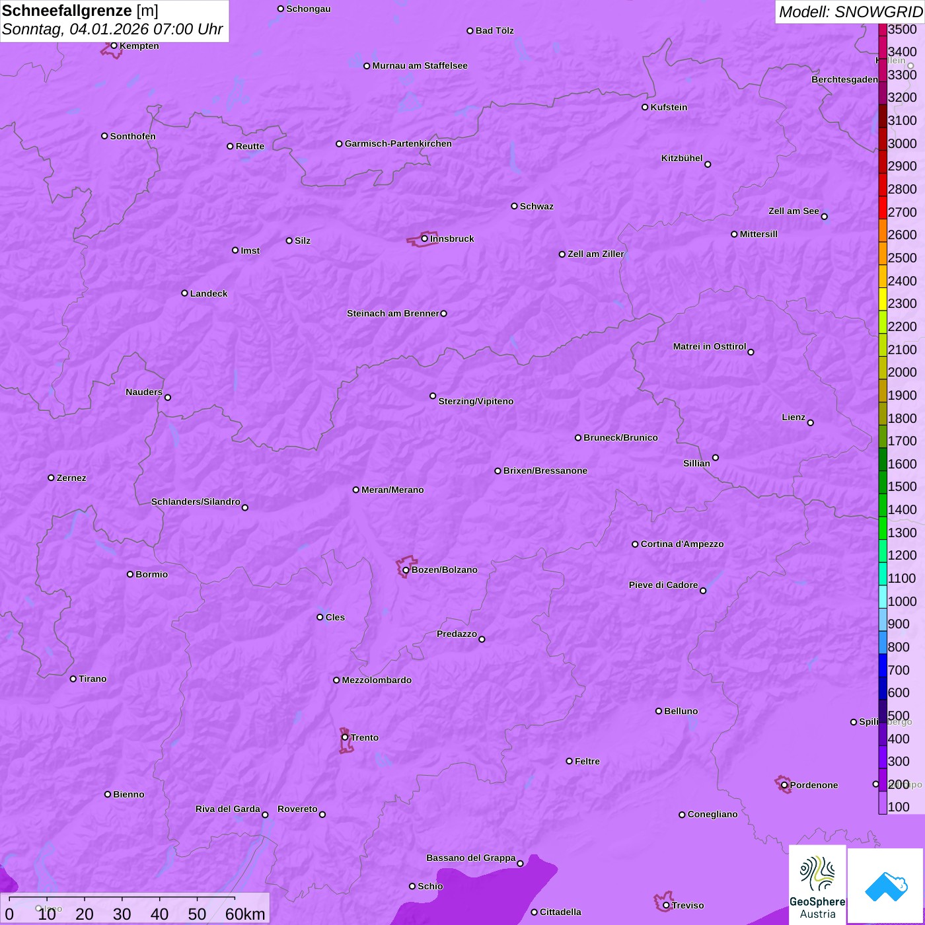Click the blue cloud logo beside GeoSphere
Image resolution: width=925 pixels, height=925 pixels.
(886, 886)
